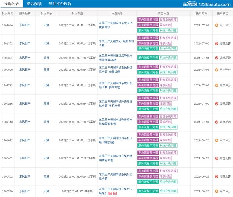
Task: Open the video attachment icon in complaint 1200296
Action: click(x=115, y=193)
